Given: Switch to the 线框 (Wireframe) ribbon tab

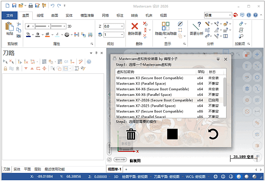Looking at the screenshot, I should (x=40, y=15).
